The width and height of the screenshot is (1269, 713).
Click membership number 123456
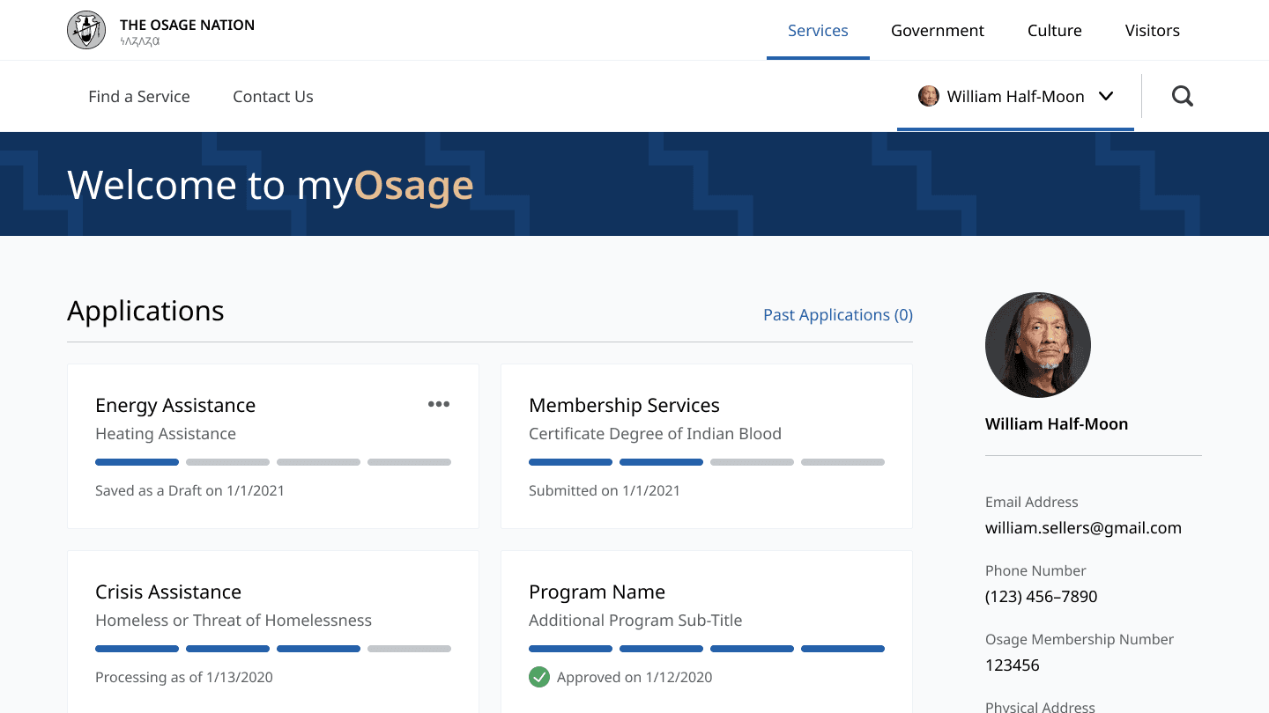1013,665
